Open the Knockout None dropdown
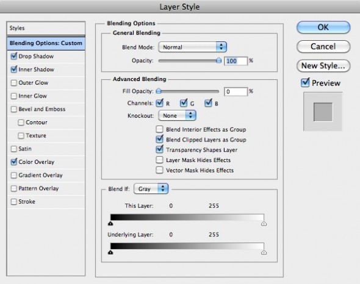Screen dimensions: 360x284 pos(177,115)
